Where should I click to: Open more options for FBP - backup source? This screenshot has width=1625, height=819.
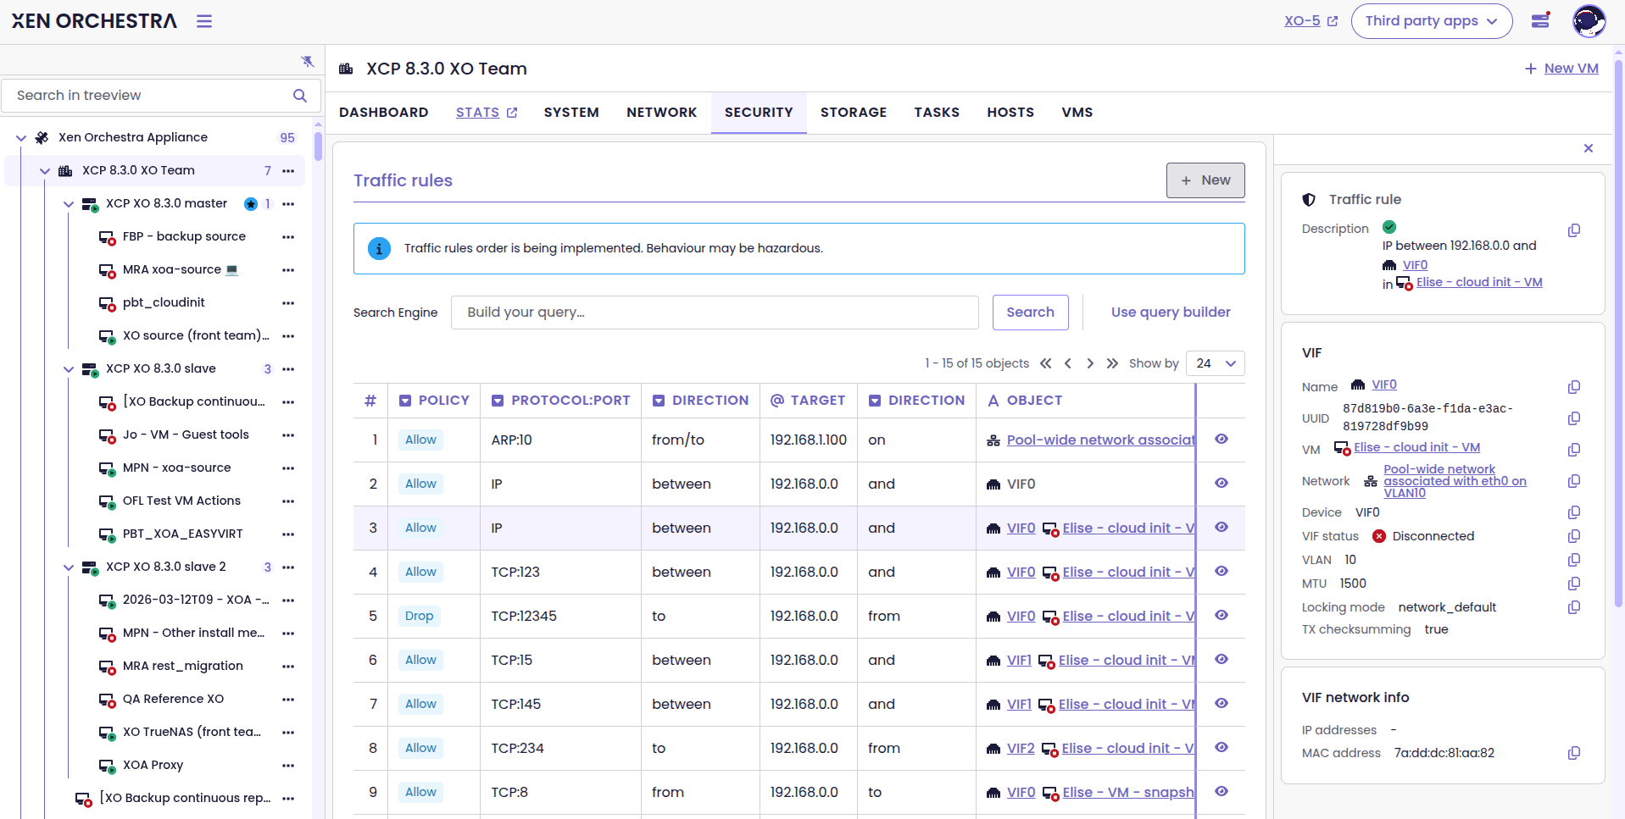point(288,237)
